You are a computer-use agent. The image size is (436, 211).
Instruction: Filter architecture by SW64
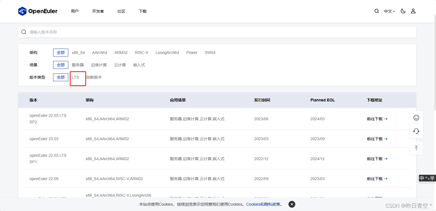pyautogui.click(x=210, y=53)
